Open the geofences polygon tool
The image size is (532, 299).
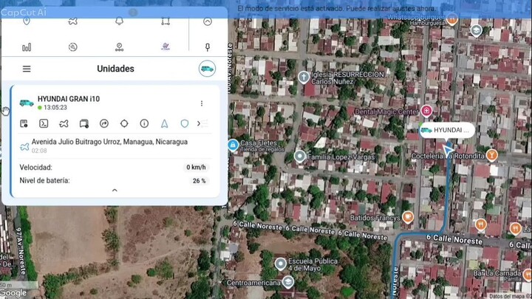click(x=166, y=21)
